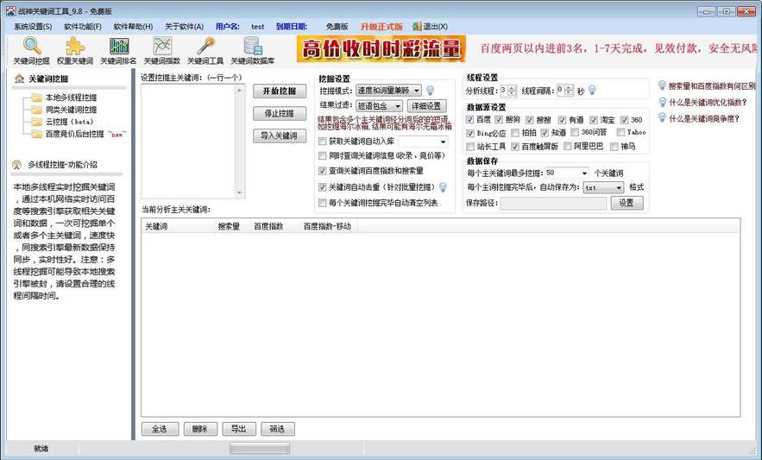Open the 权重关键词 puzzle tool
This screenshot has height=460, width=762.
(x=75, y=51)
